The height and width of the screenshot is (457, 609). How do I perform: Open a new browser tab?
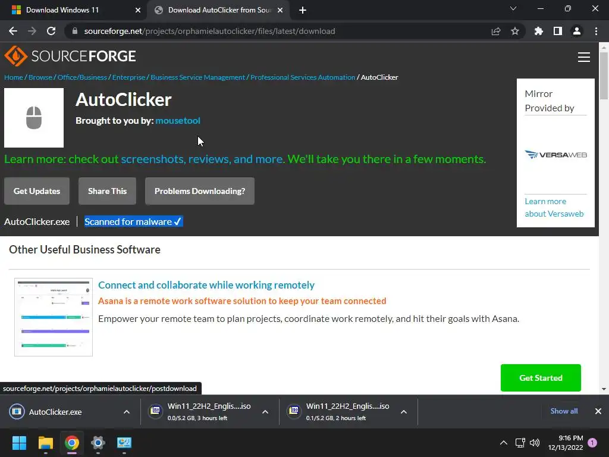(x=303, y=10)
